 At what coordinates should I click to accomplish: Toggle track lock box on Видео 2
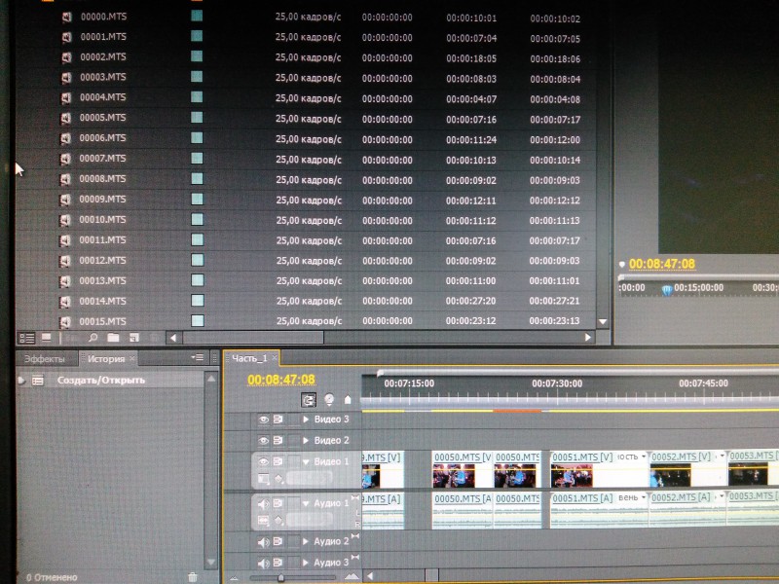click(294, 441)
